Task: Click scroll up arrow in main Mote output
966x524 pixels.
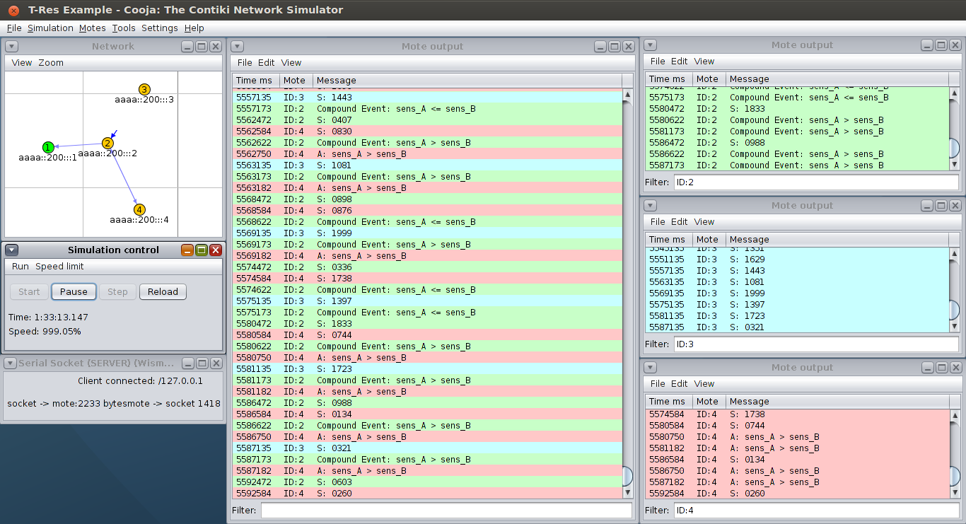Action: point(627,94)
